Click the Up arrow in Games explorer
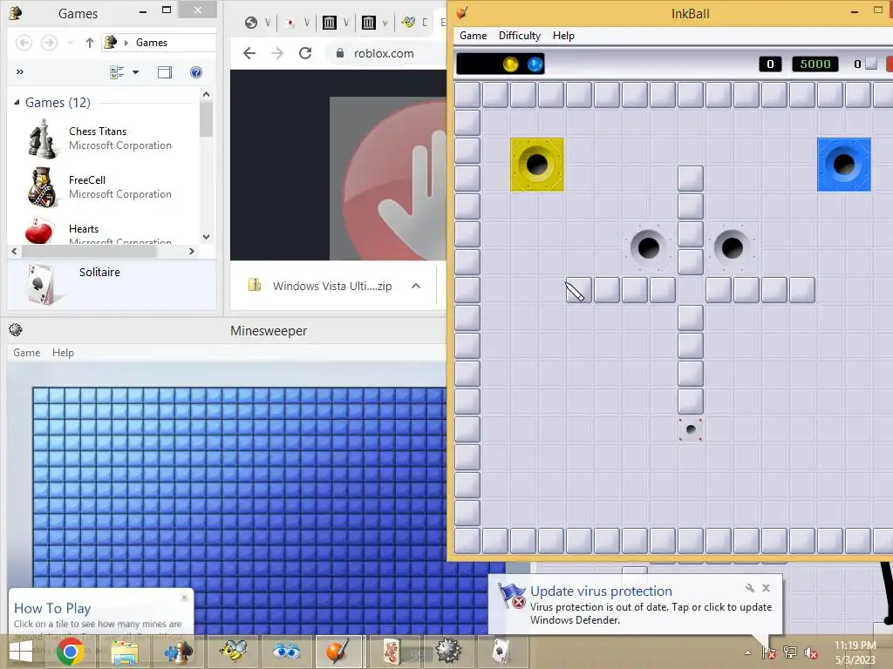Screen dimensions: 893x669 pyautogui.click(x=90, y=43)
